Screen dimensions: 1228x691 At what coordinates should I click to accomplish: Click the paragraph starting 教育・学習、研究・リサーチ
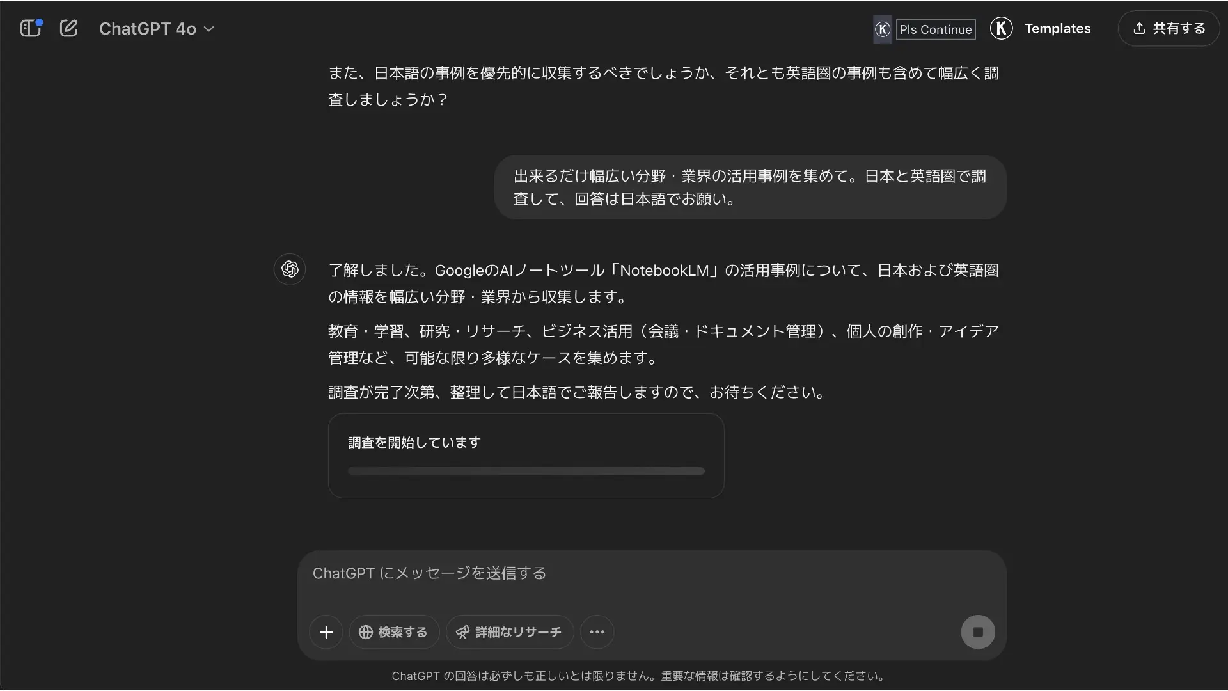click(663, 344)
